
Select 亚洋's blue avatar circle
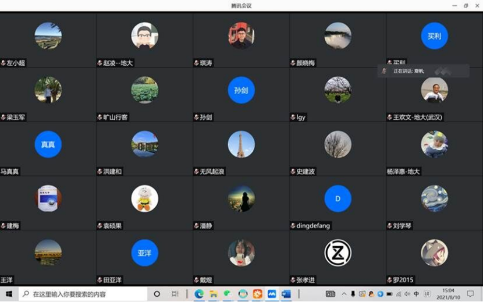144,253
